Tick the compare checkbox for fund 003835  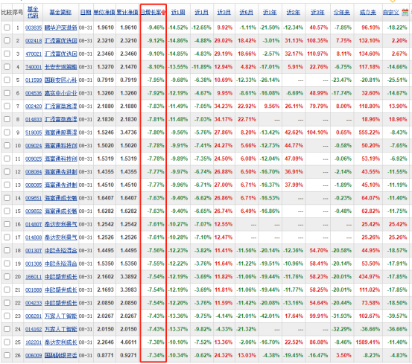(x=7, y=28)
